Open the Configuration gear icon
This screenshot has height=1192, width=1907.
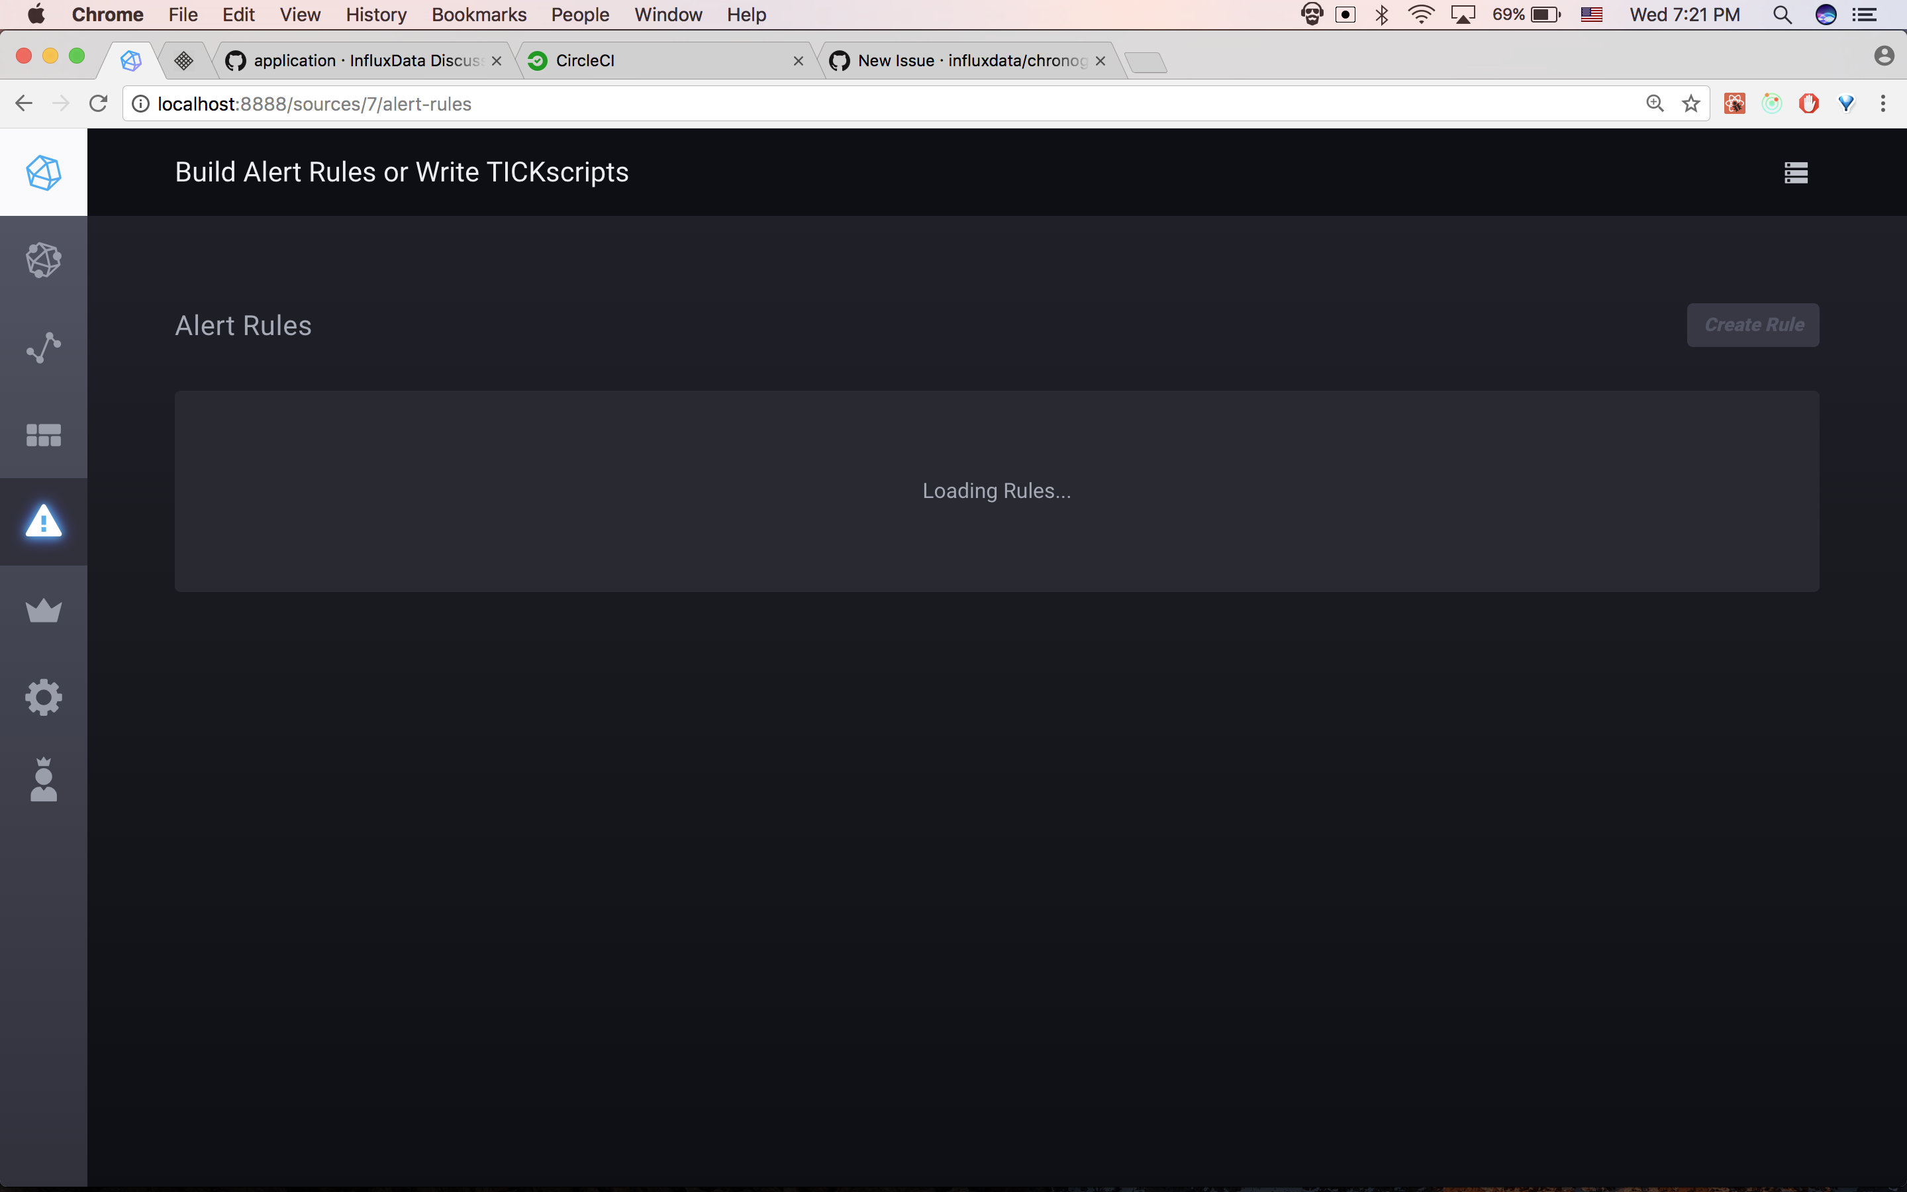(x=43, y=697)
